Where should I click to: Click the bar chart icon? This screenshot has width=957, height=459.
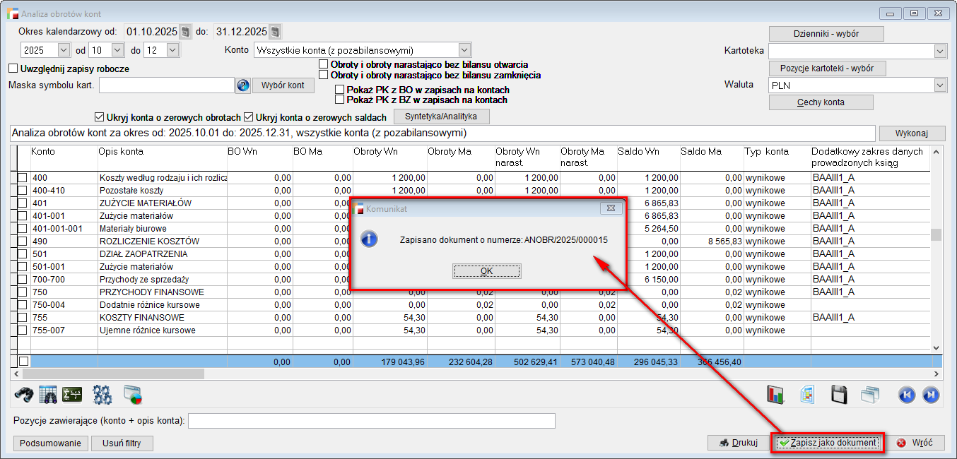coord(776,395)
